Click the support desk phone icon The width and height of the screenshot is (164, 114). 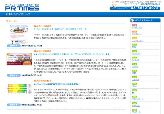(114, 7)
